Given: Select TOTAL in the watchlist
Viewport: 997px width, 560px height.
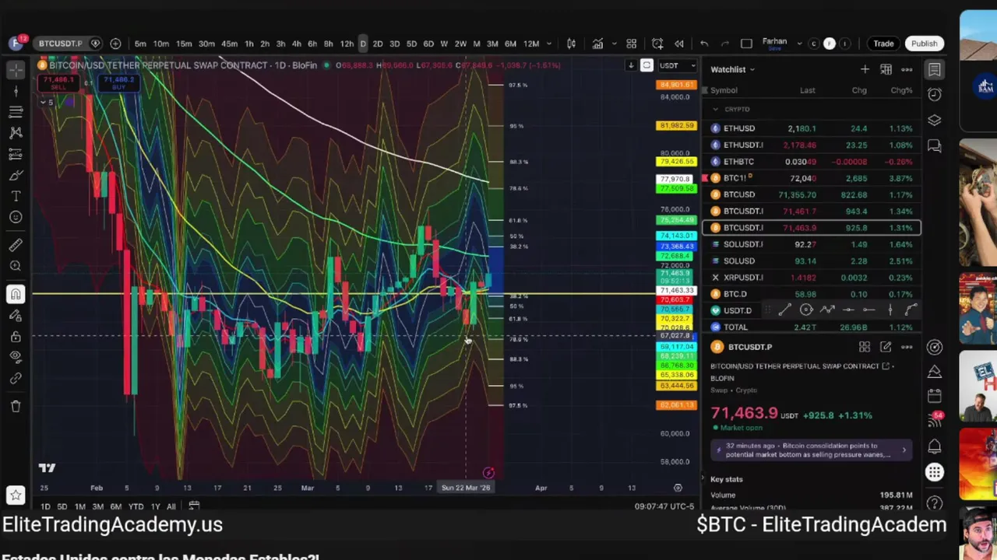Looking at the screenshot, I should click(x=812, y=327).
